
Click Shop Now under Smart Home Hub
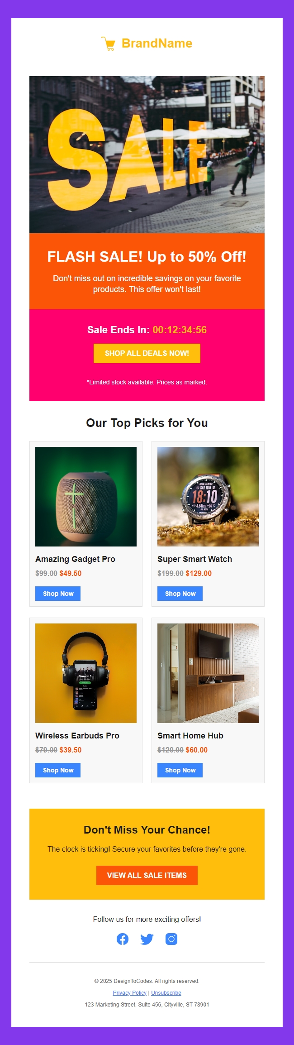pos(180,770)
